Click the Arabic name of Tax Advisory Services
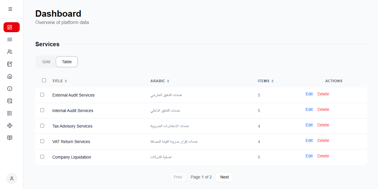Screen dimensions: 378x189 pos(170,126)
